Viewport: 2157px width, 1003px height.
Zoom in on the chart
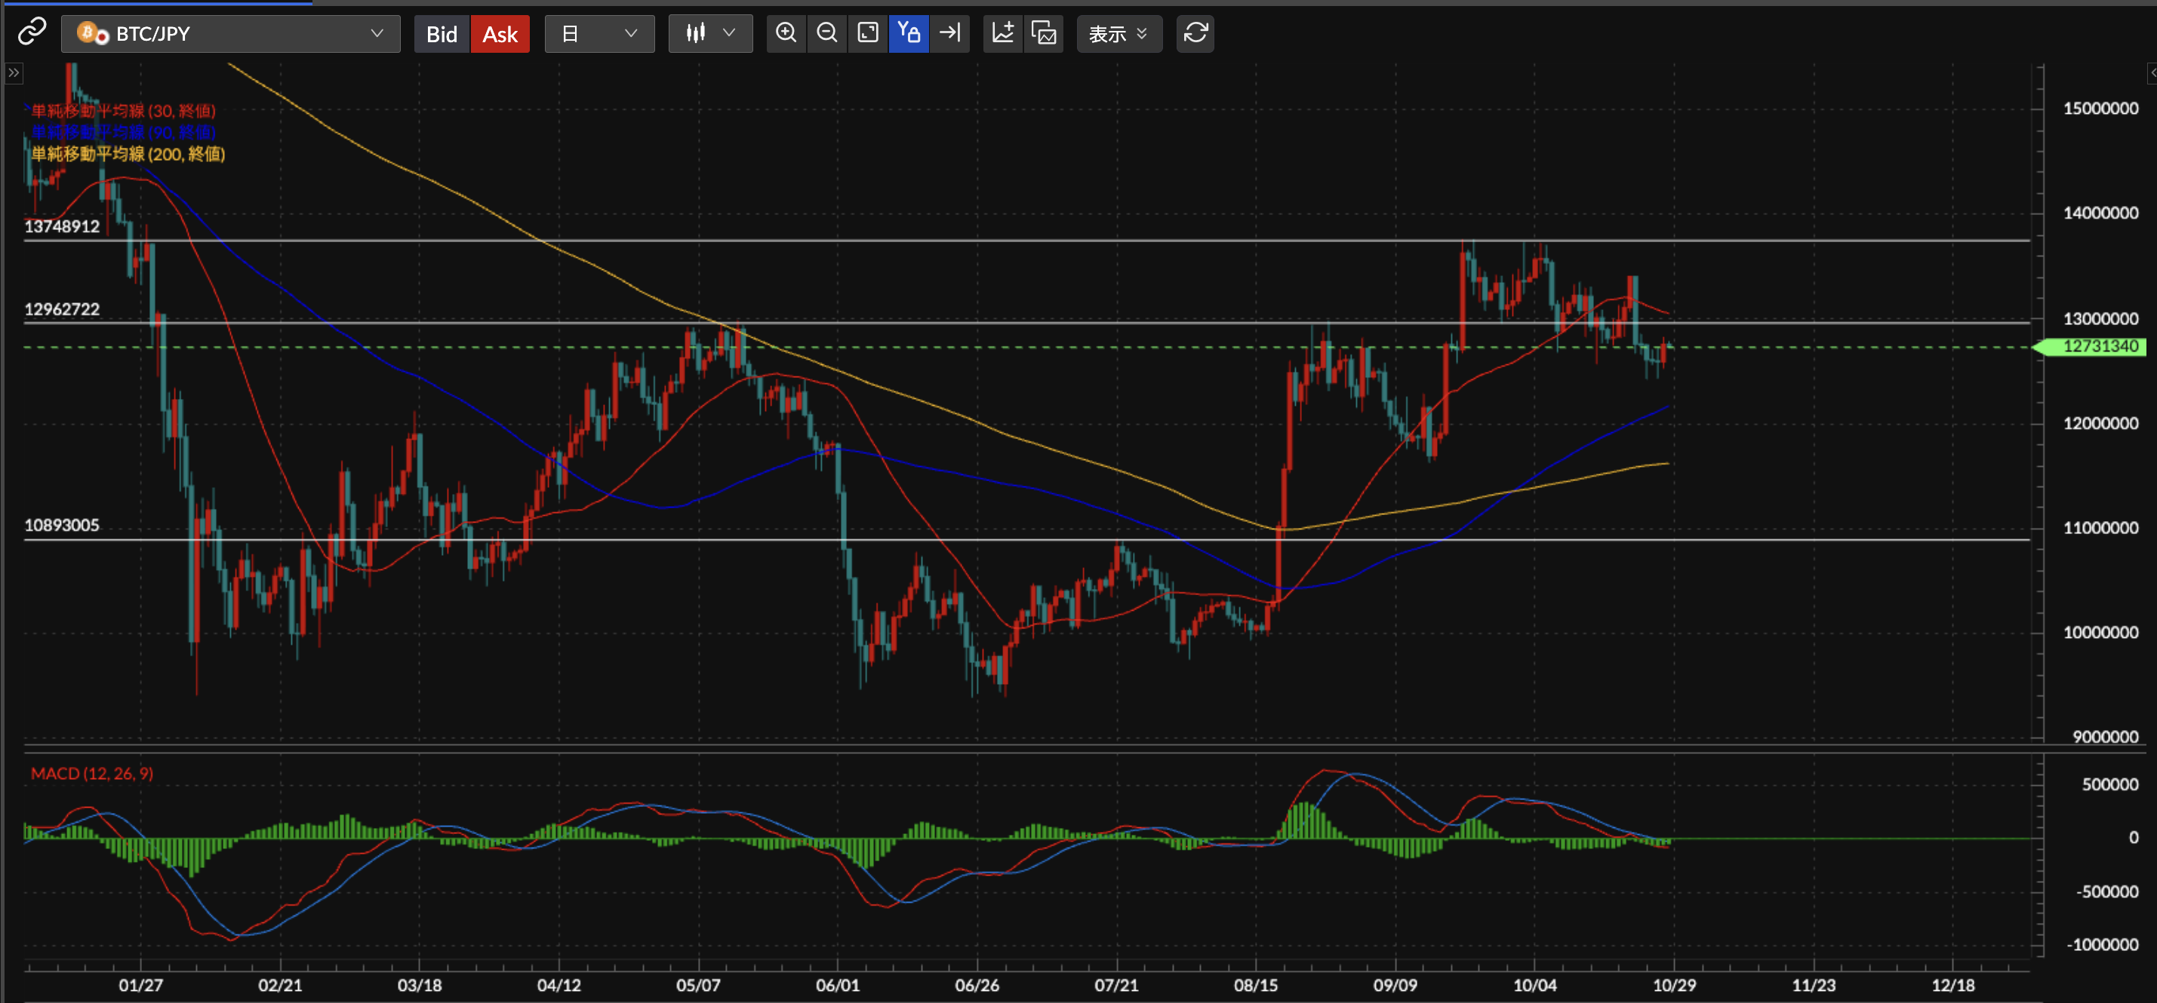tap(786, 33)
